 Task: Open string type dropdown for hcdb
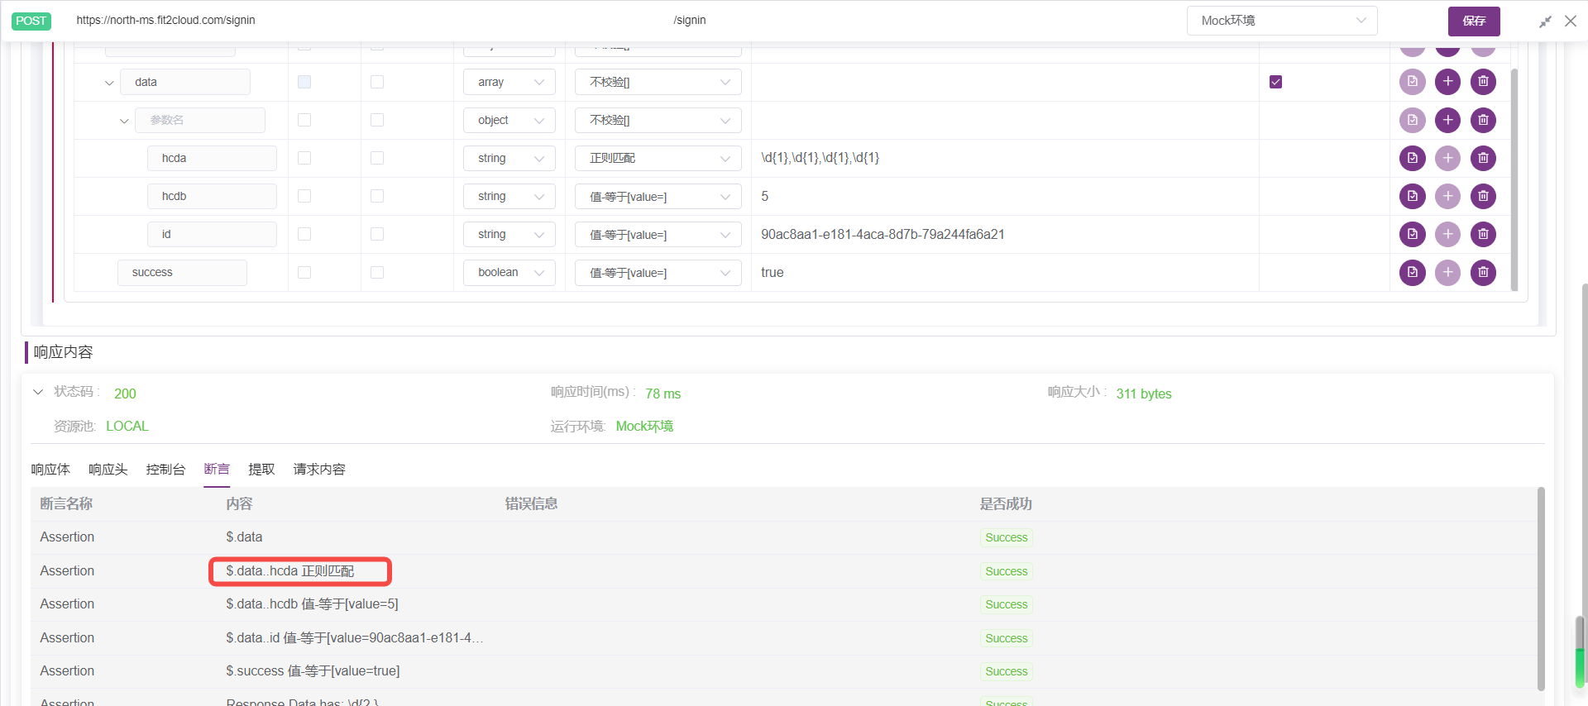pos(509,196)
